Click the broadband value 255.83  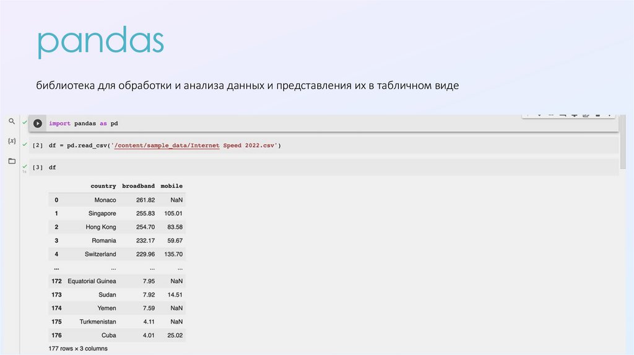(145, 213)
